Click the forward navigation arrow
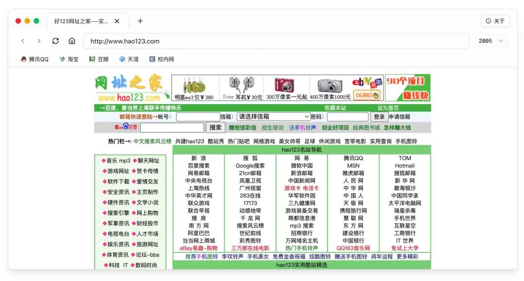This screenshot has height=281, width=524. (x=39, y=41)
